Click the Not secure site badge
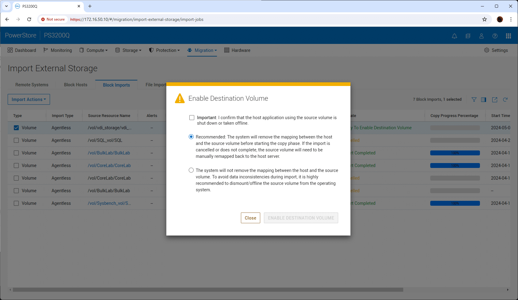The width and height of the screenshot is (518, 300). [x=53, y=19]
